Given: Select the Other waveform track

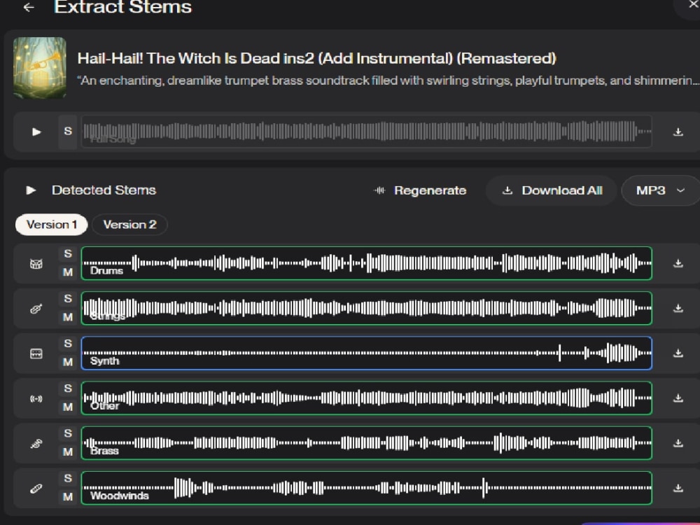Looking at the screenshot, I should (x=366, y=398).
